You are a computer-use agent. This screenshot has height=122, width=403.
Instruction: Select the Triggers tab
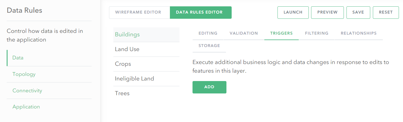pyautogui.click(x=282, y=33)
